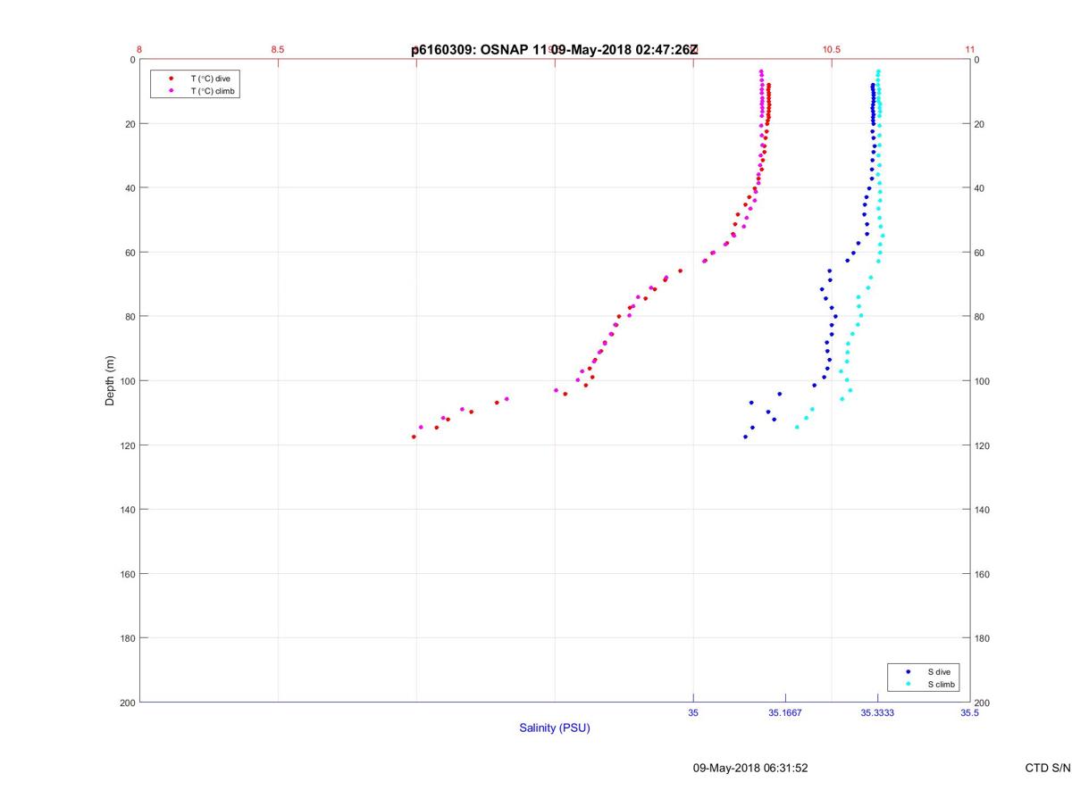The width and height of the screenshot is (1072, 790).
Task: Click temperature tick label 11
Action: pos(970,49)
